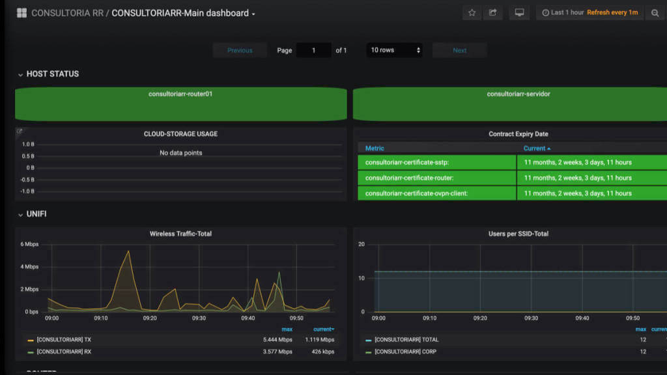This screenshot has width=667, height=375.
Task: Sort table by Metric column
Action: coord(375,148)
